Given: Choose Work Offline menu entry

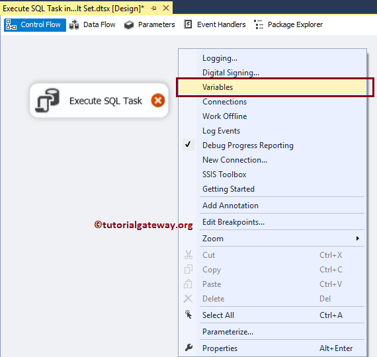Looking at the screenshot, I should point(272,116).
